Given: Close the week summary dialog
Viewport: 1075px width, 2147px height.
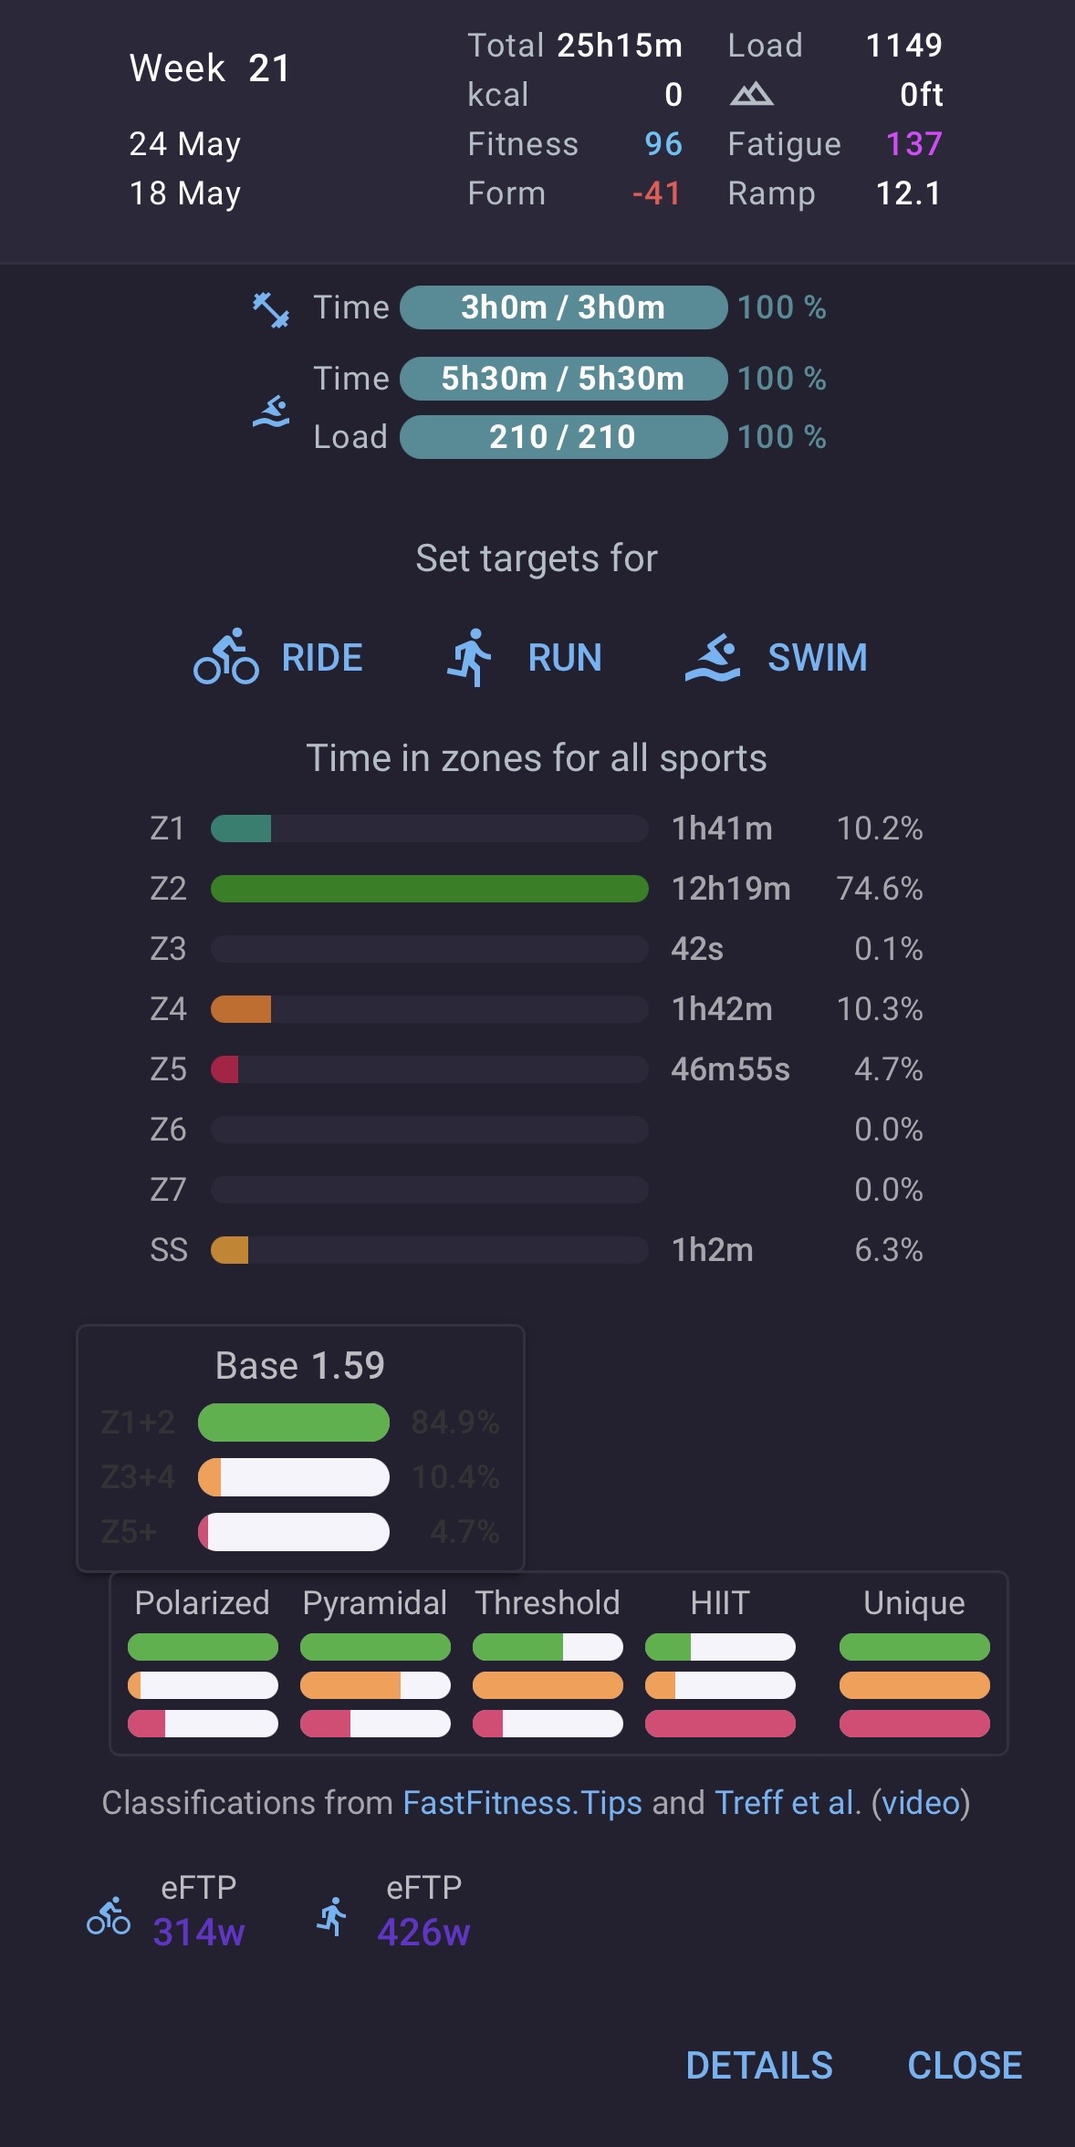Looking at the screenshot, I should coord(965,2065).
